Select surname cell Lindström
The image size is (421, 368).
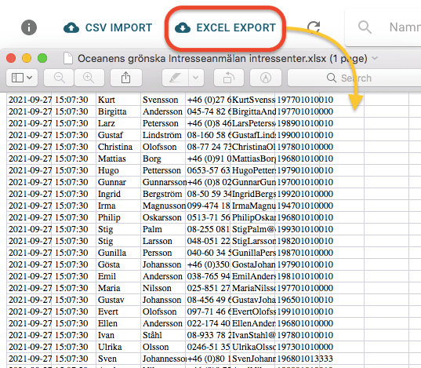coord(163,135)
